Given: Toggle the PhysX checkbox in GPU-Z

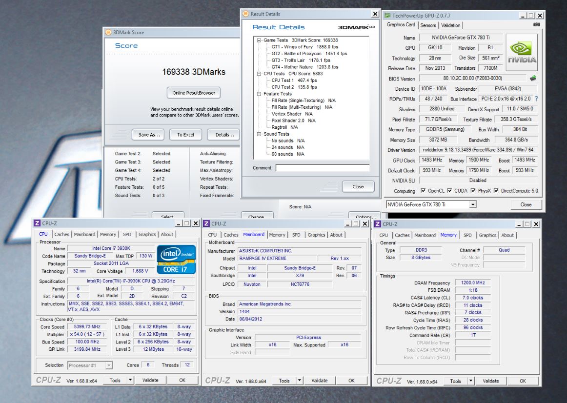Looking at the screenshot, I should click(473, 190).
